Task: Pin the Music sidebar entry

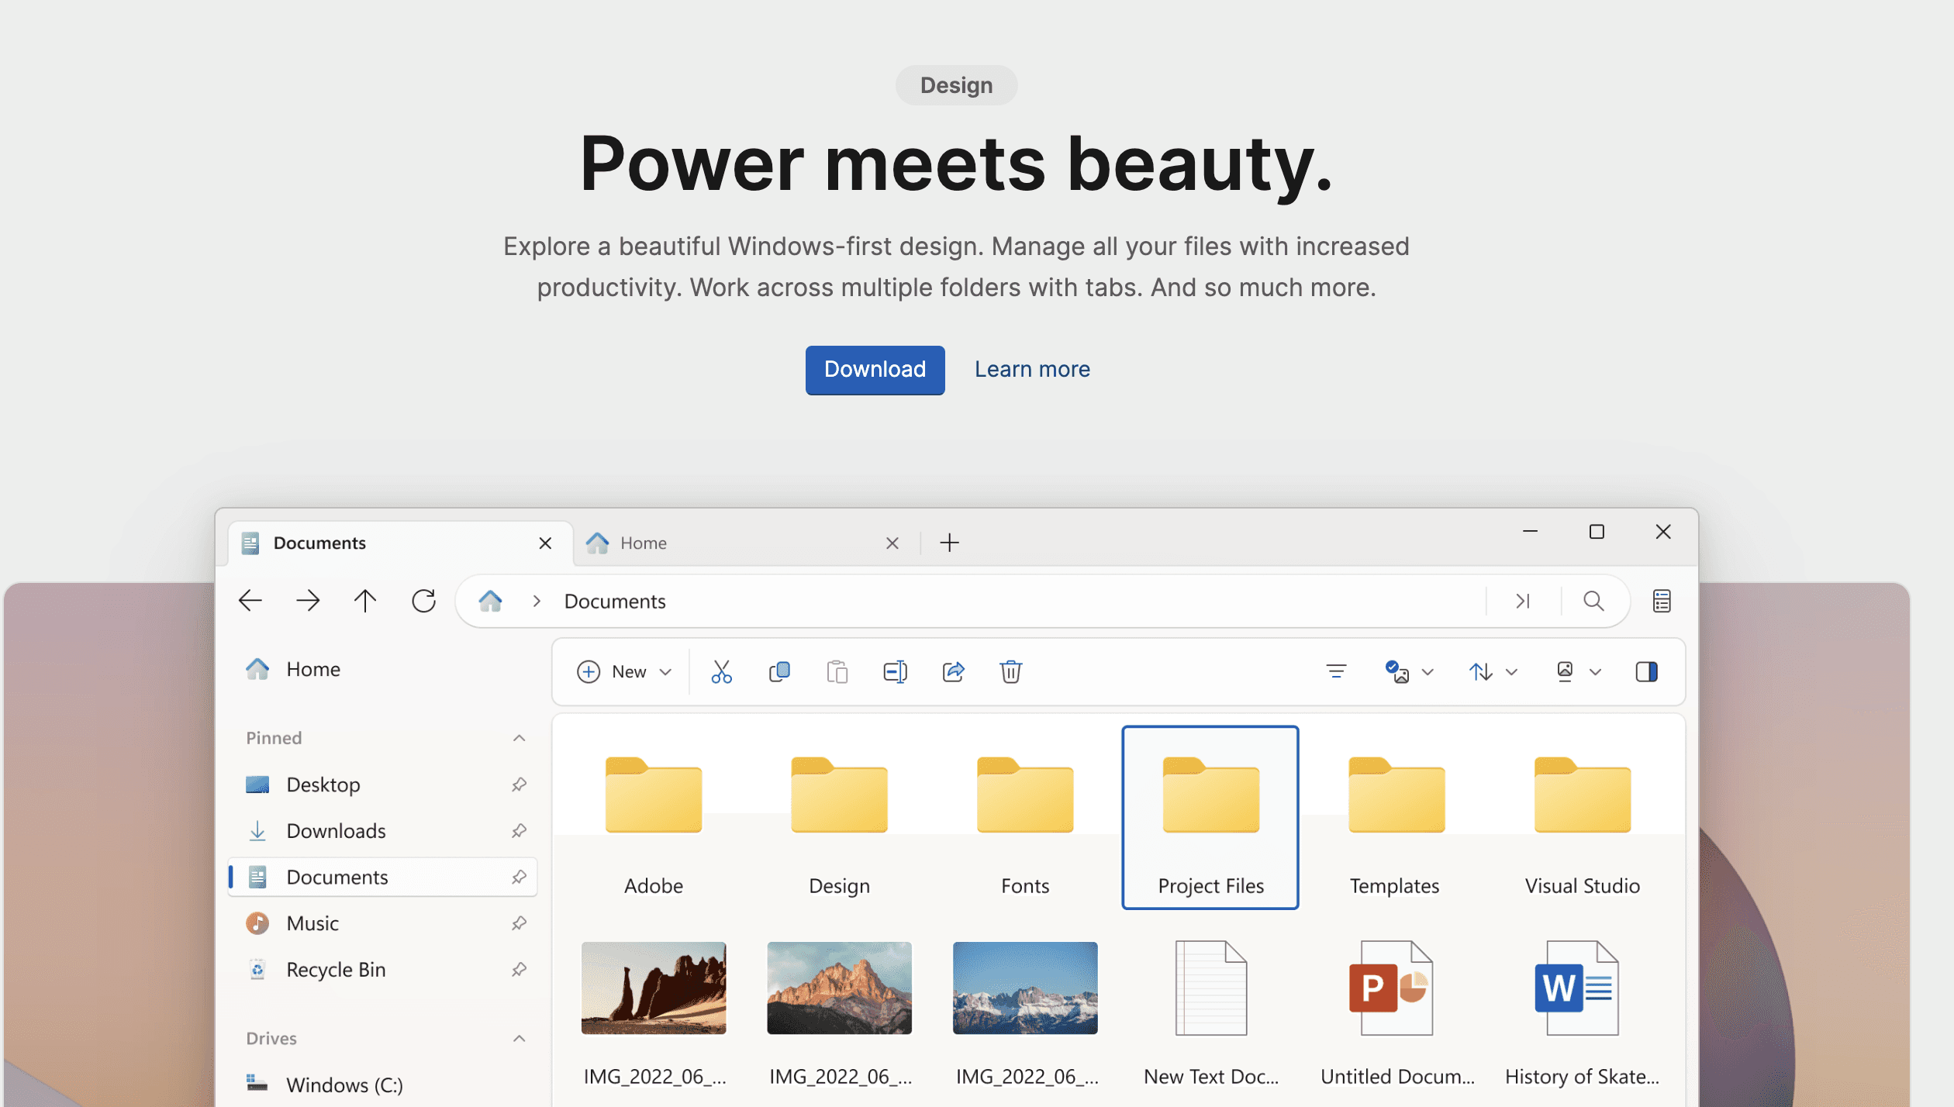Action: (x=518, y=922)
